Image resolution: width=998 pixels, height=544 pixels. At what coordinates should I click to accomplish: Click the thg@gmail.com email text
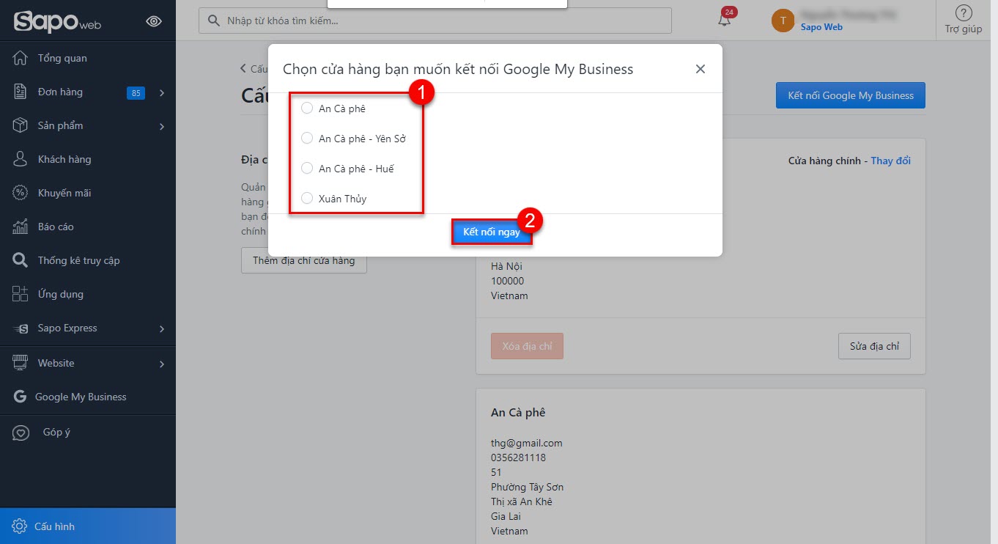click(527, 443)
